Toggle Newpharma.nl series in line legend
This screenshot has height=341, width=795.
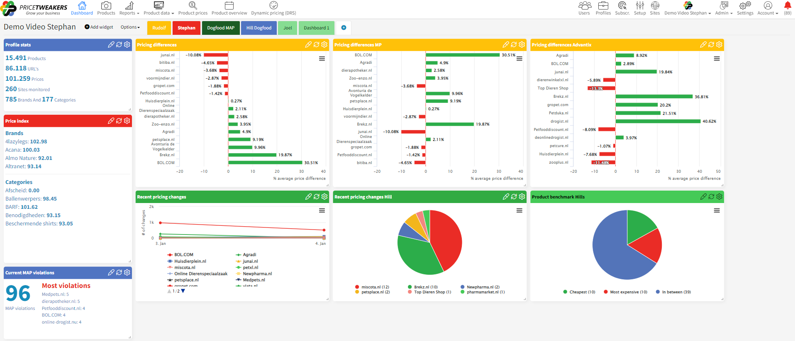point(254,274)
